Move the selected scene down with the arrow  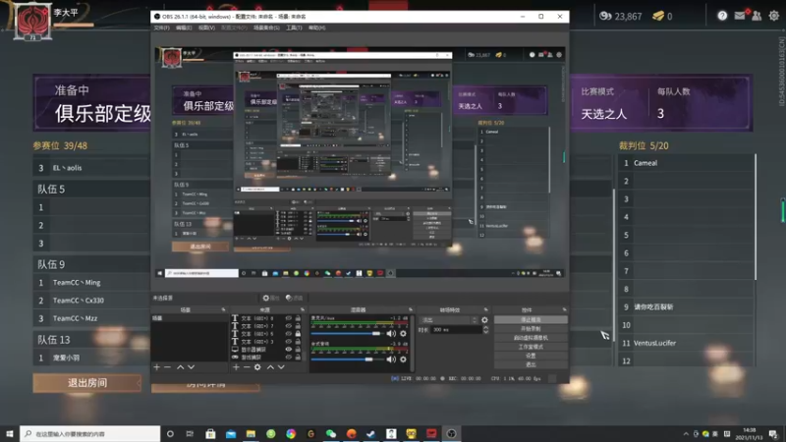pos(191,367)
